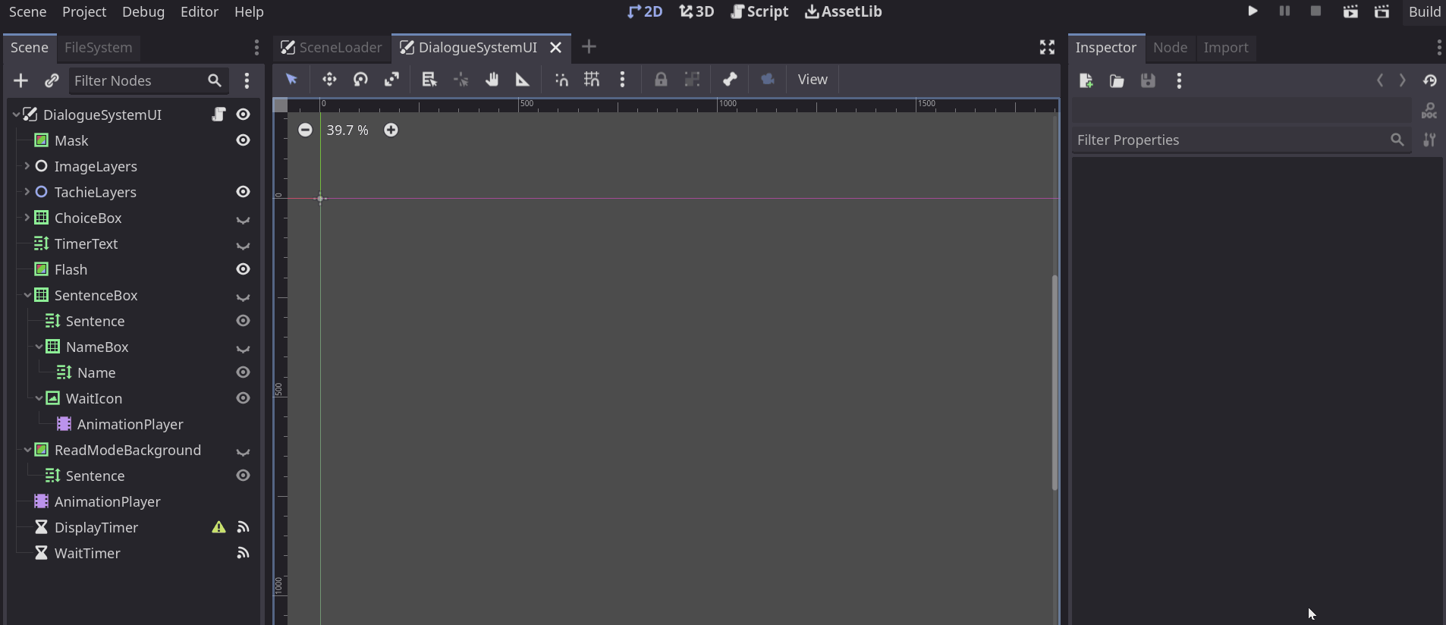Select the Pan Mode hand tool

[492, 80]
